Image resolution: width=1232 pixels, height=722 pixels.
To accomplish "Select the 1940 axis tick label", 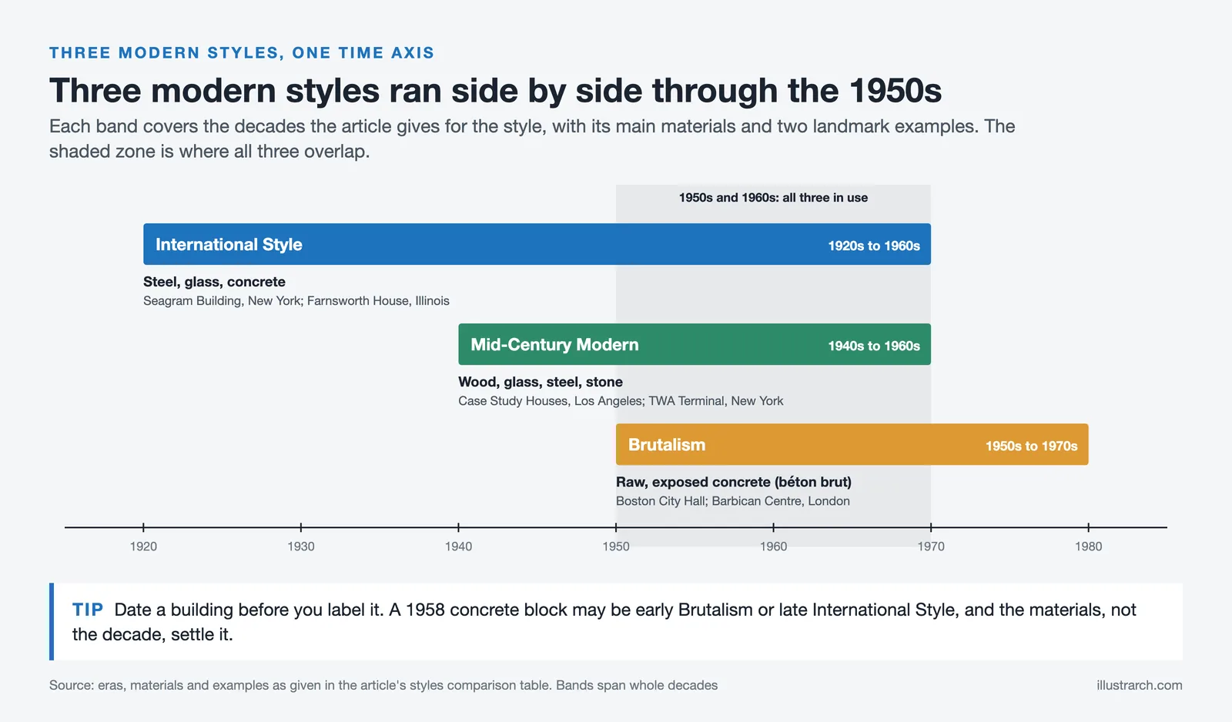I will [458, 547].
